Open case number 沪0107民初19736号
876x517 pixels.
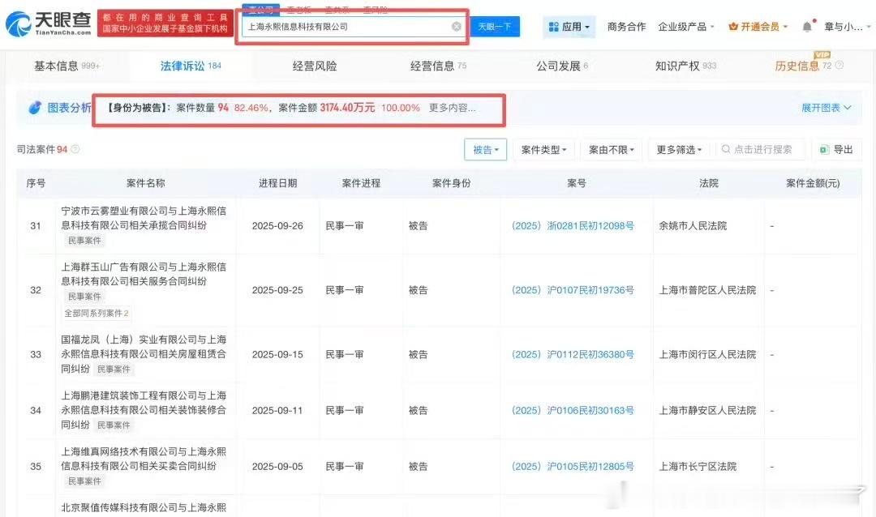tap(573, 290)
